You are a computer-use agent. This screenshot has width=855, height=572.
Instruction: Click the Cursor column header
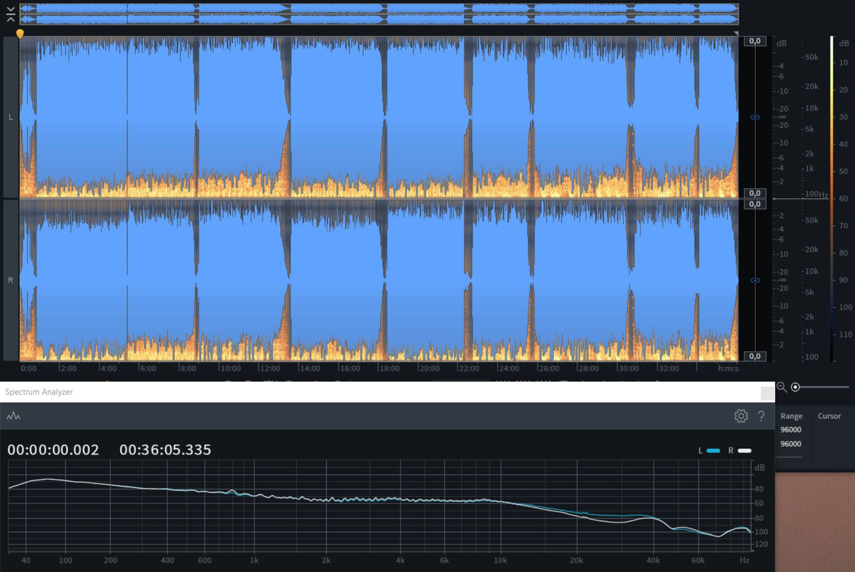(x=829, y=416)
